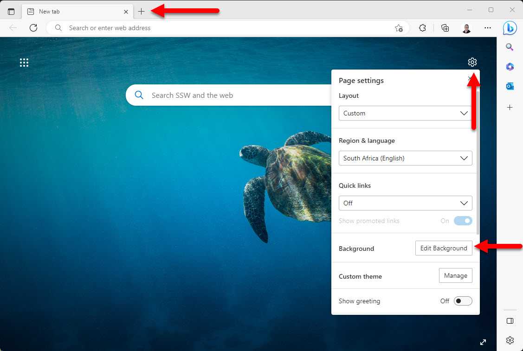Image resolution: width=523 pixels, height=351 pixels.
Task: Select the New tab tab
Action: pyautogui.click(x=74, y=11)
